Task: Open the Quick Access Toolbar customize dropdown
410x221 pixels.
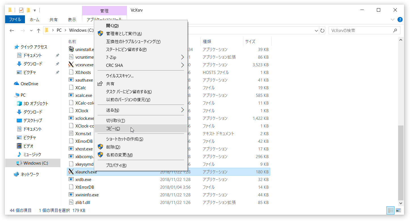Action: click(35, 10)
